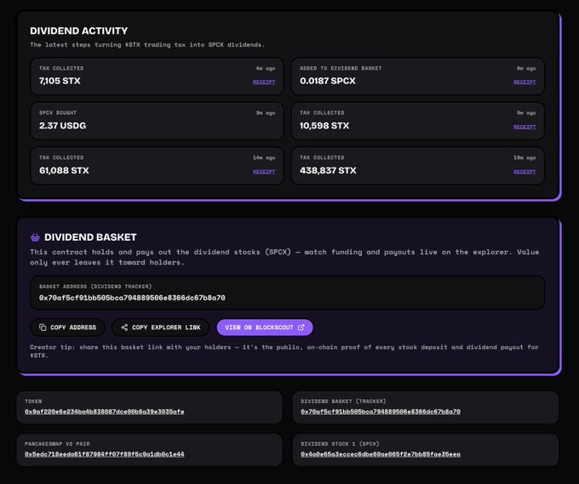Click the share icon in Copy Explorer Link

tap(124, 327)
